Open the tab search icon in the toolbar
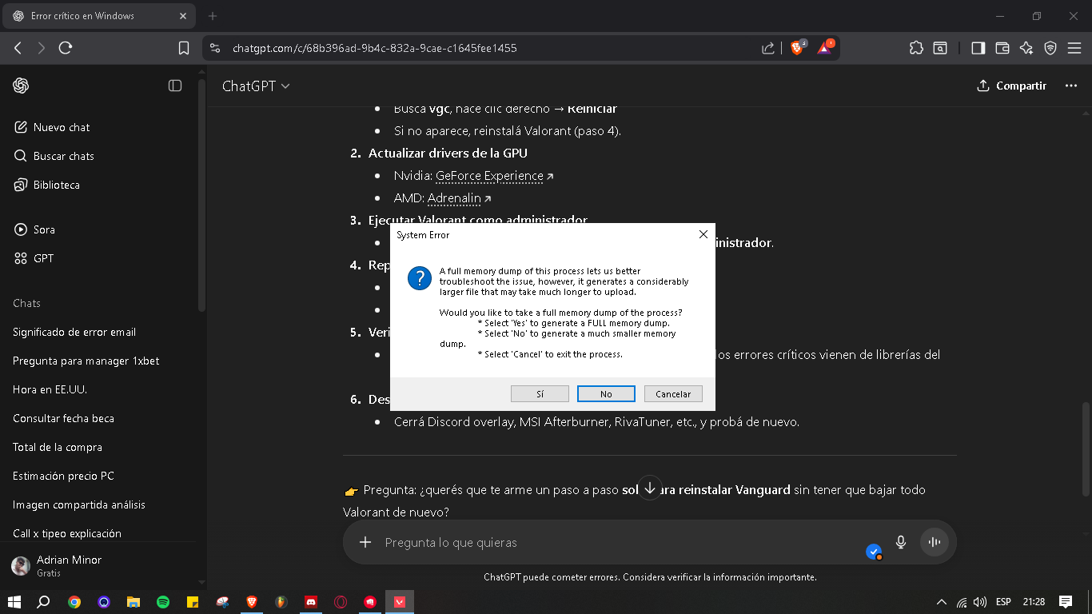The width and height of the screenshot is (1092, 614). 941,48
